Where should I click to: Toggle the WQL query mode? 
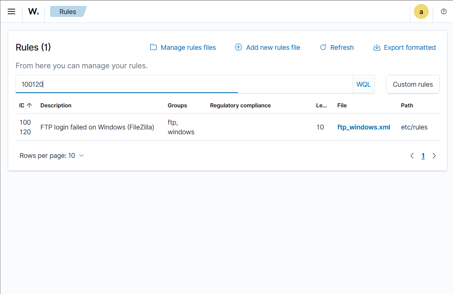tap(363, 84)
